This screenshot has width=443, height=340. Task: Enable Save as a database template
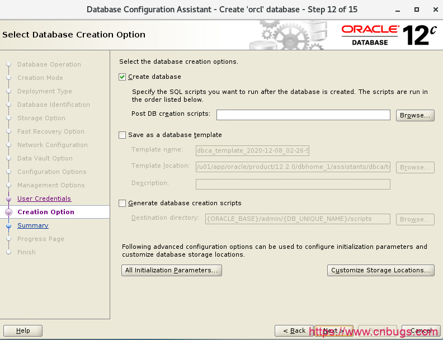122,135
